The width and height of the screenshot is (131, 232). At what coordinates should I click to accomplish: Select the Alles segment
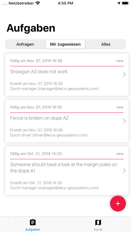coord(106,44)
